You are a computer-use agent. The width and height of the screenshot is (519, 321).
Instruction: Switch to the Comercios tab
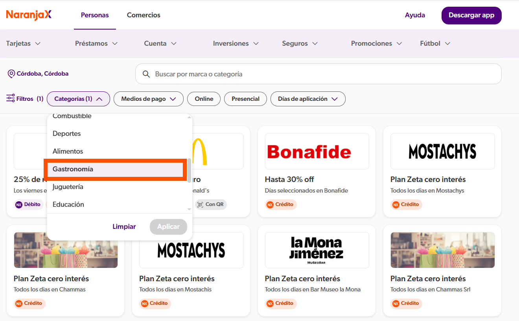[144, 15]
